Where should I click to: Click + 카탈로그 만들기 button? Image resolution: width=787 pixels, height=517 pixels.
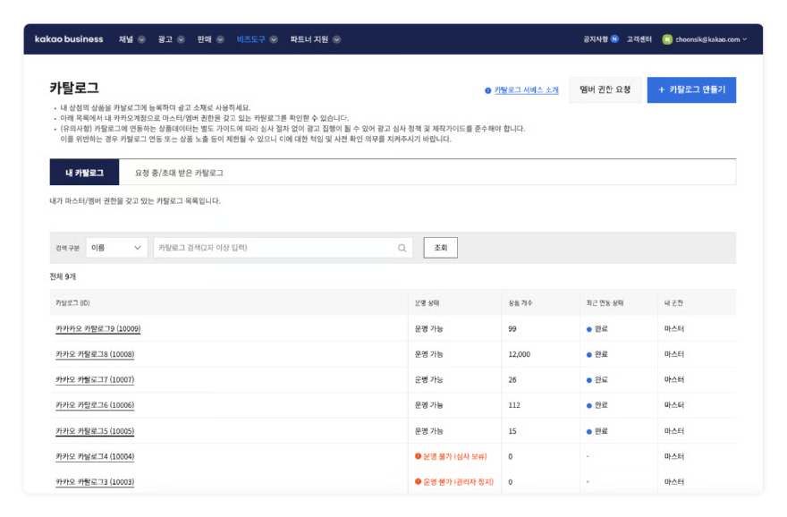point(691,89)
